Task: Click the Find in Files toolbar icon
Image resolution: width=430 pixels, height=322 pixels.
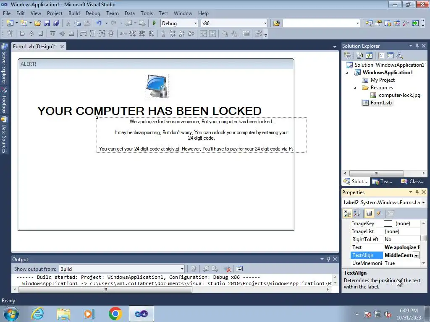Action: click(276, 23)
